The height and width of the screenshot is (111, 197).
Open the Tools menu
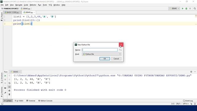[x=45, y=5]
